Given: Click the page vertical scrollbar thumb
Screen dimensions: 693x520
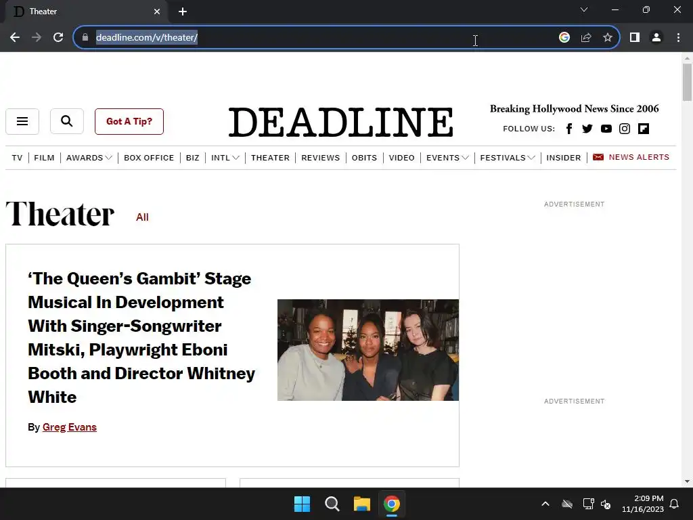Looking at the screenshot, I should 687,82.
